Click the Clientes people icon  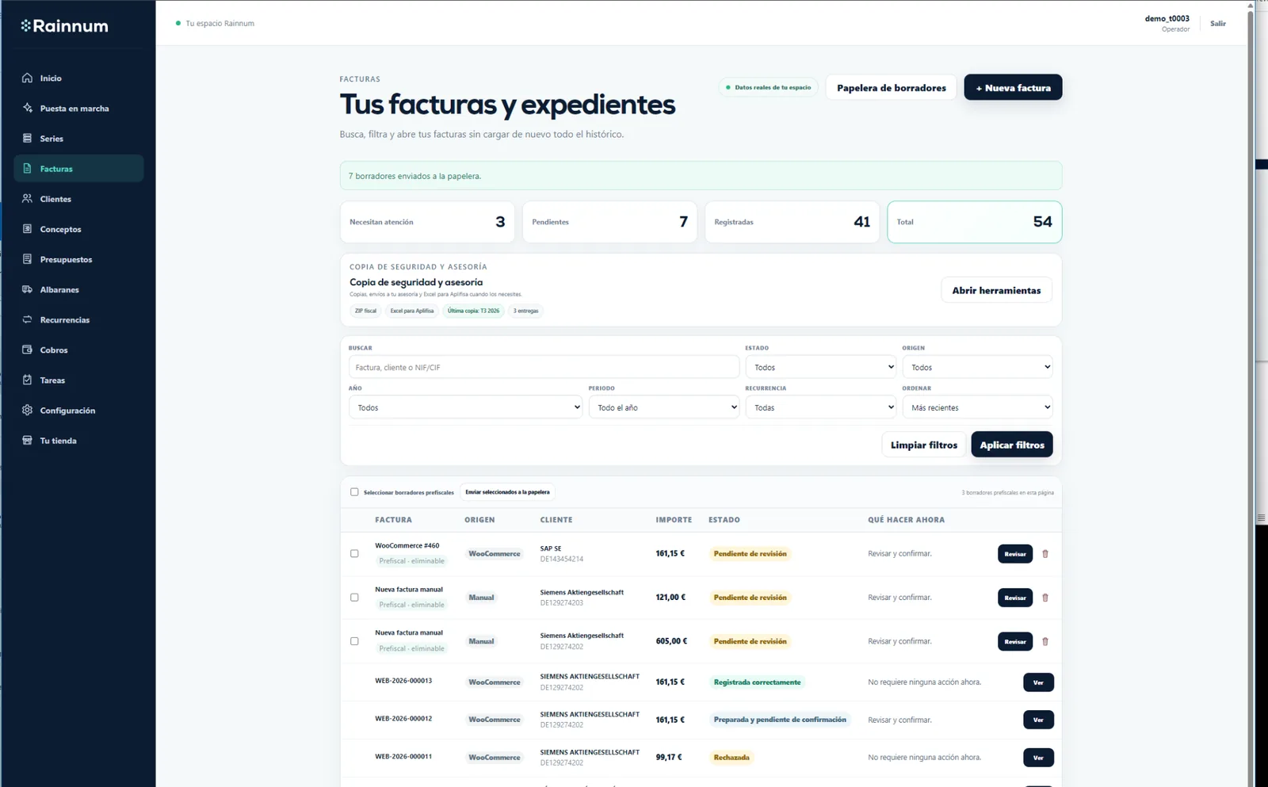coord(27,198)
